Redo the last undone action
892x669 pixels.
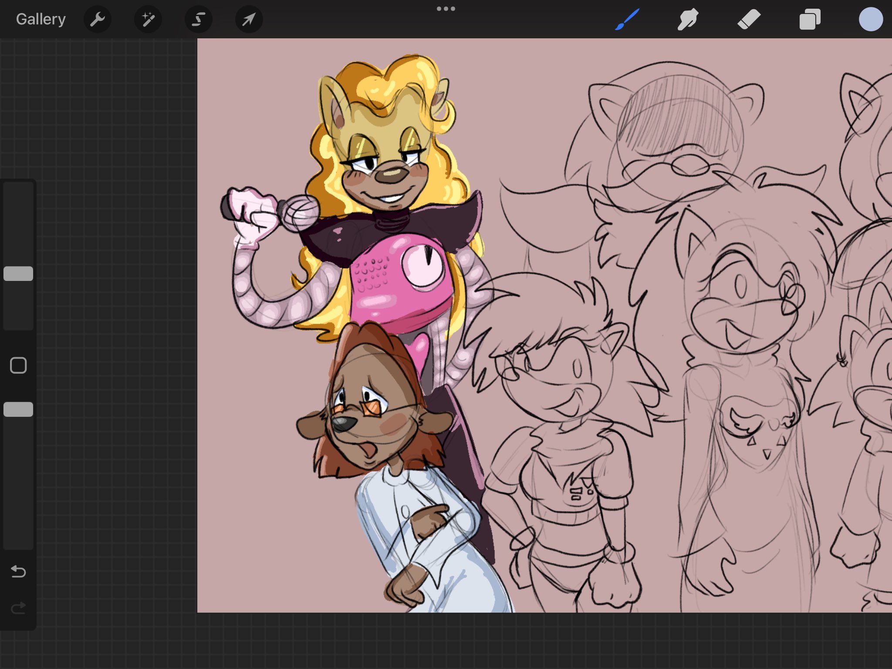click(18, 608)
